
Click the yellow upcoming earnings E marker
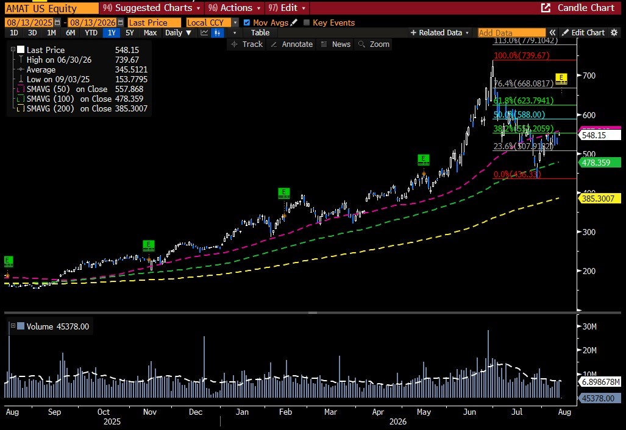pos(561,79)
